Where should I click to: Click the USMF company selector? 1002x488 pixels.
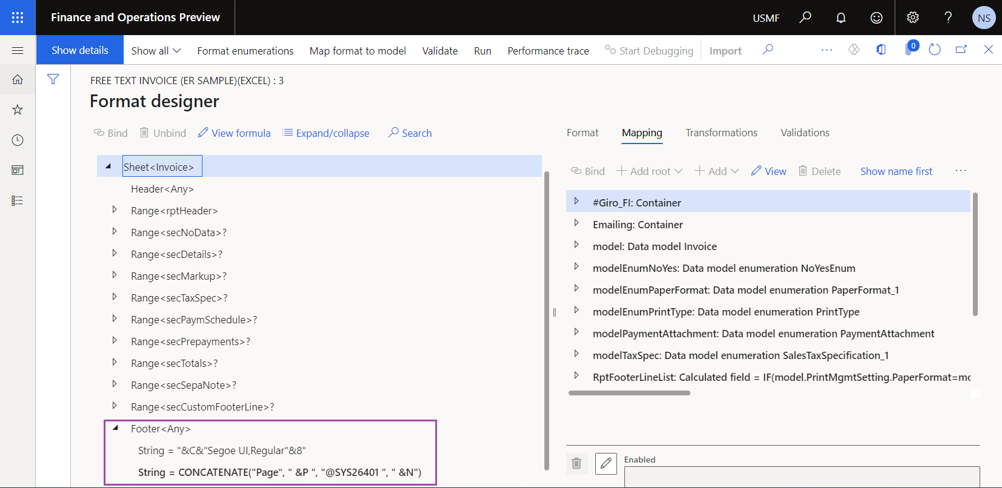[766, 18]
